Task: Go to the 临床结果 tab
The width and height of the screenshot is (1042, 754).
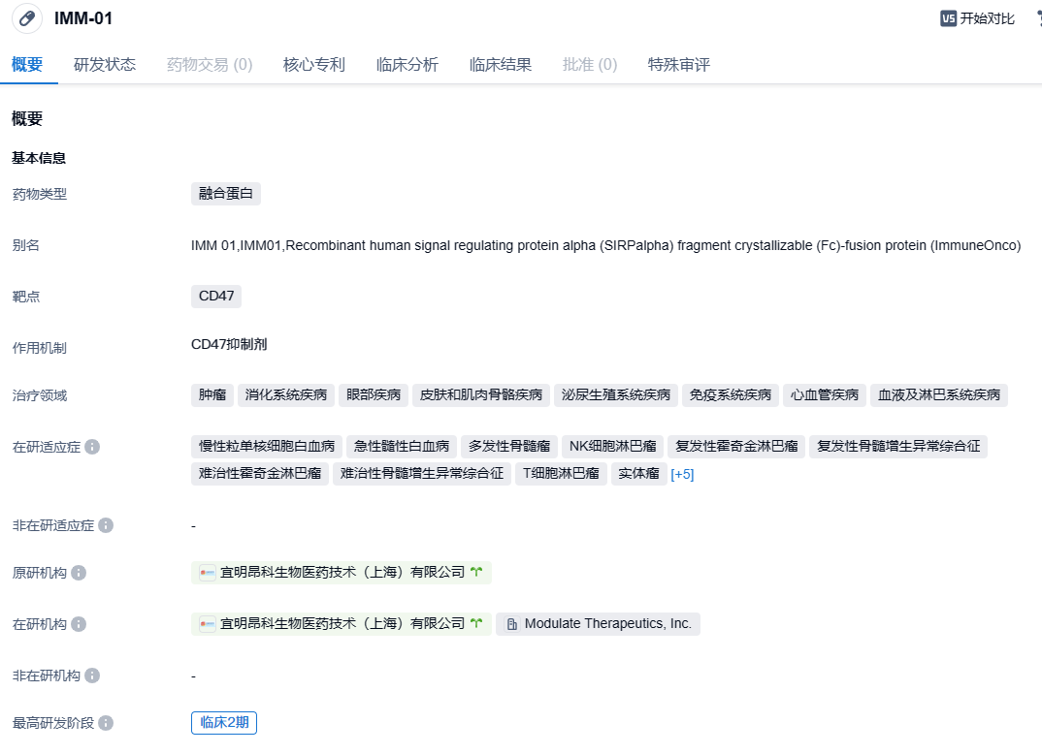Action: (500, 65)
